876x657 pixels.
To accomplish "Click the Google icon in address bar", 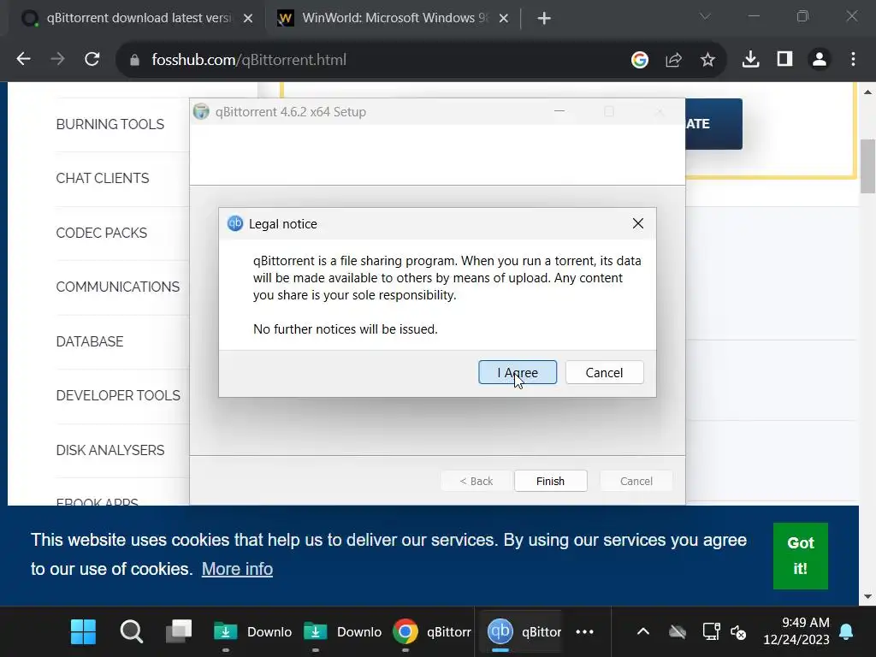I will (x=640, y=59).
